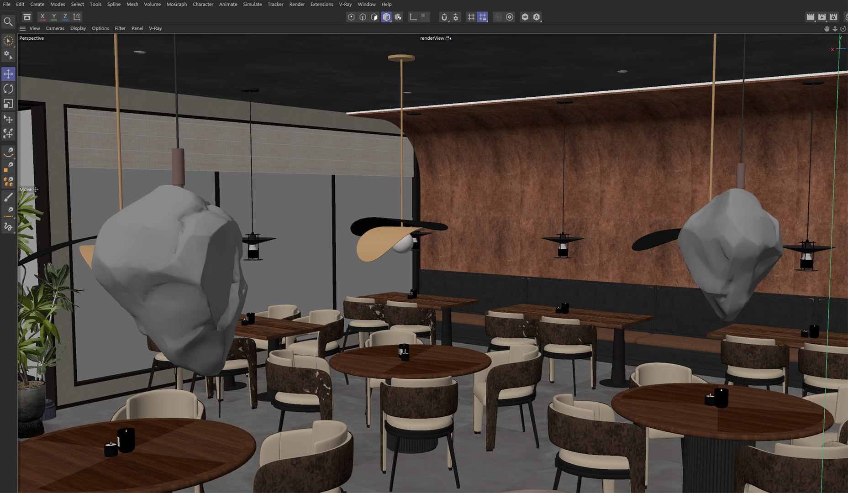Toggle the coordinate system icon
Viewport: 848px width, 493px height.
pyautogui.click(x=77, y=17)
